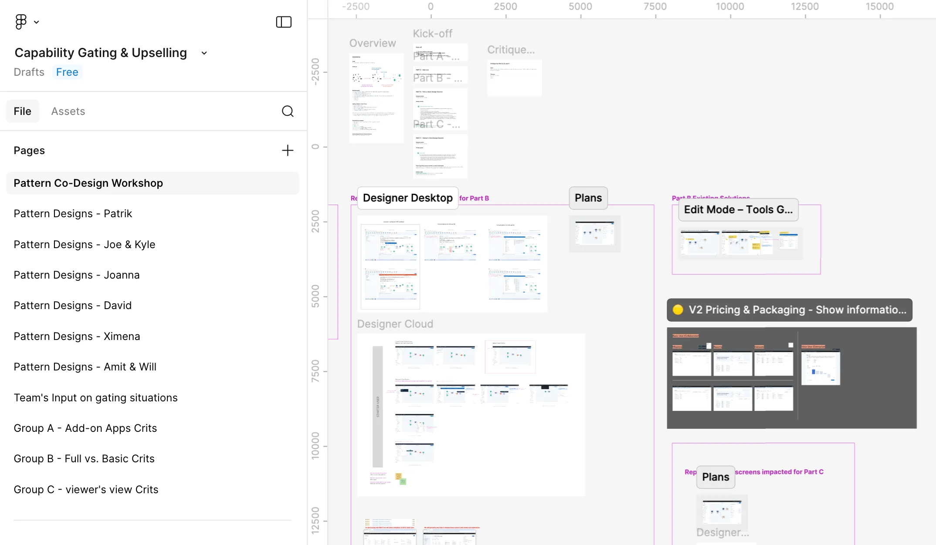Click the Capability Gating & Upselling title

coord(101,53)
